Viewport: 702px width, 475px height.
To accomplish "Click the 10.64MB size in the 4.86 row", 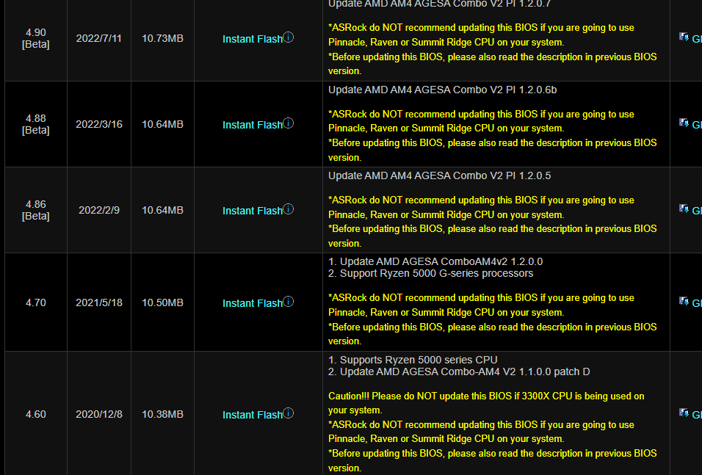I will (162, 211).
